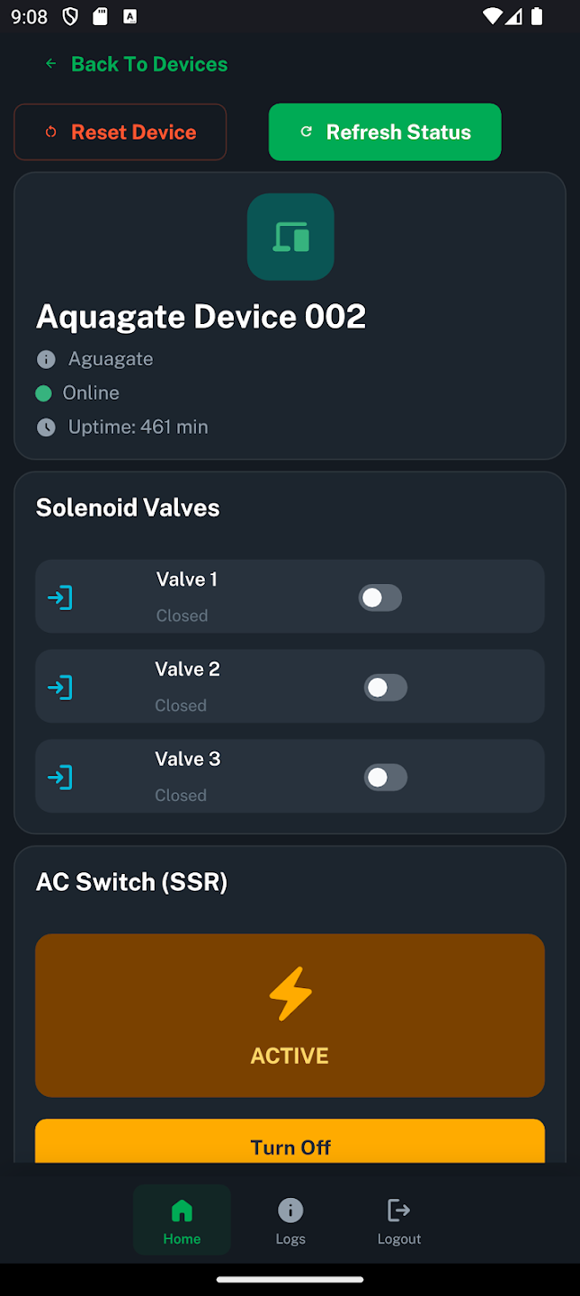Switch on Valve 2

click(x=386, y=687)
